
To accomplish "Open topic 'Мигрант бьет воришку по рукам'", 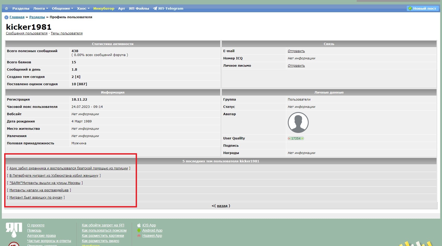I will (36, 198).
